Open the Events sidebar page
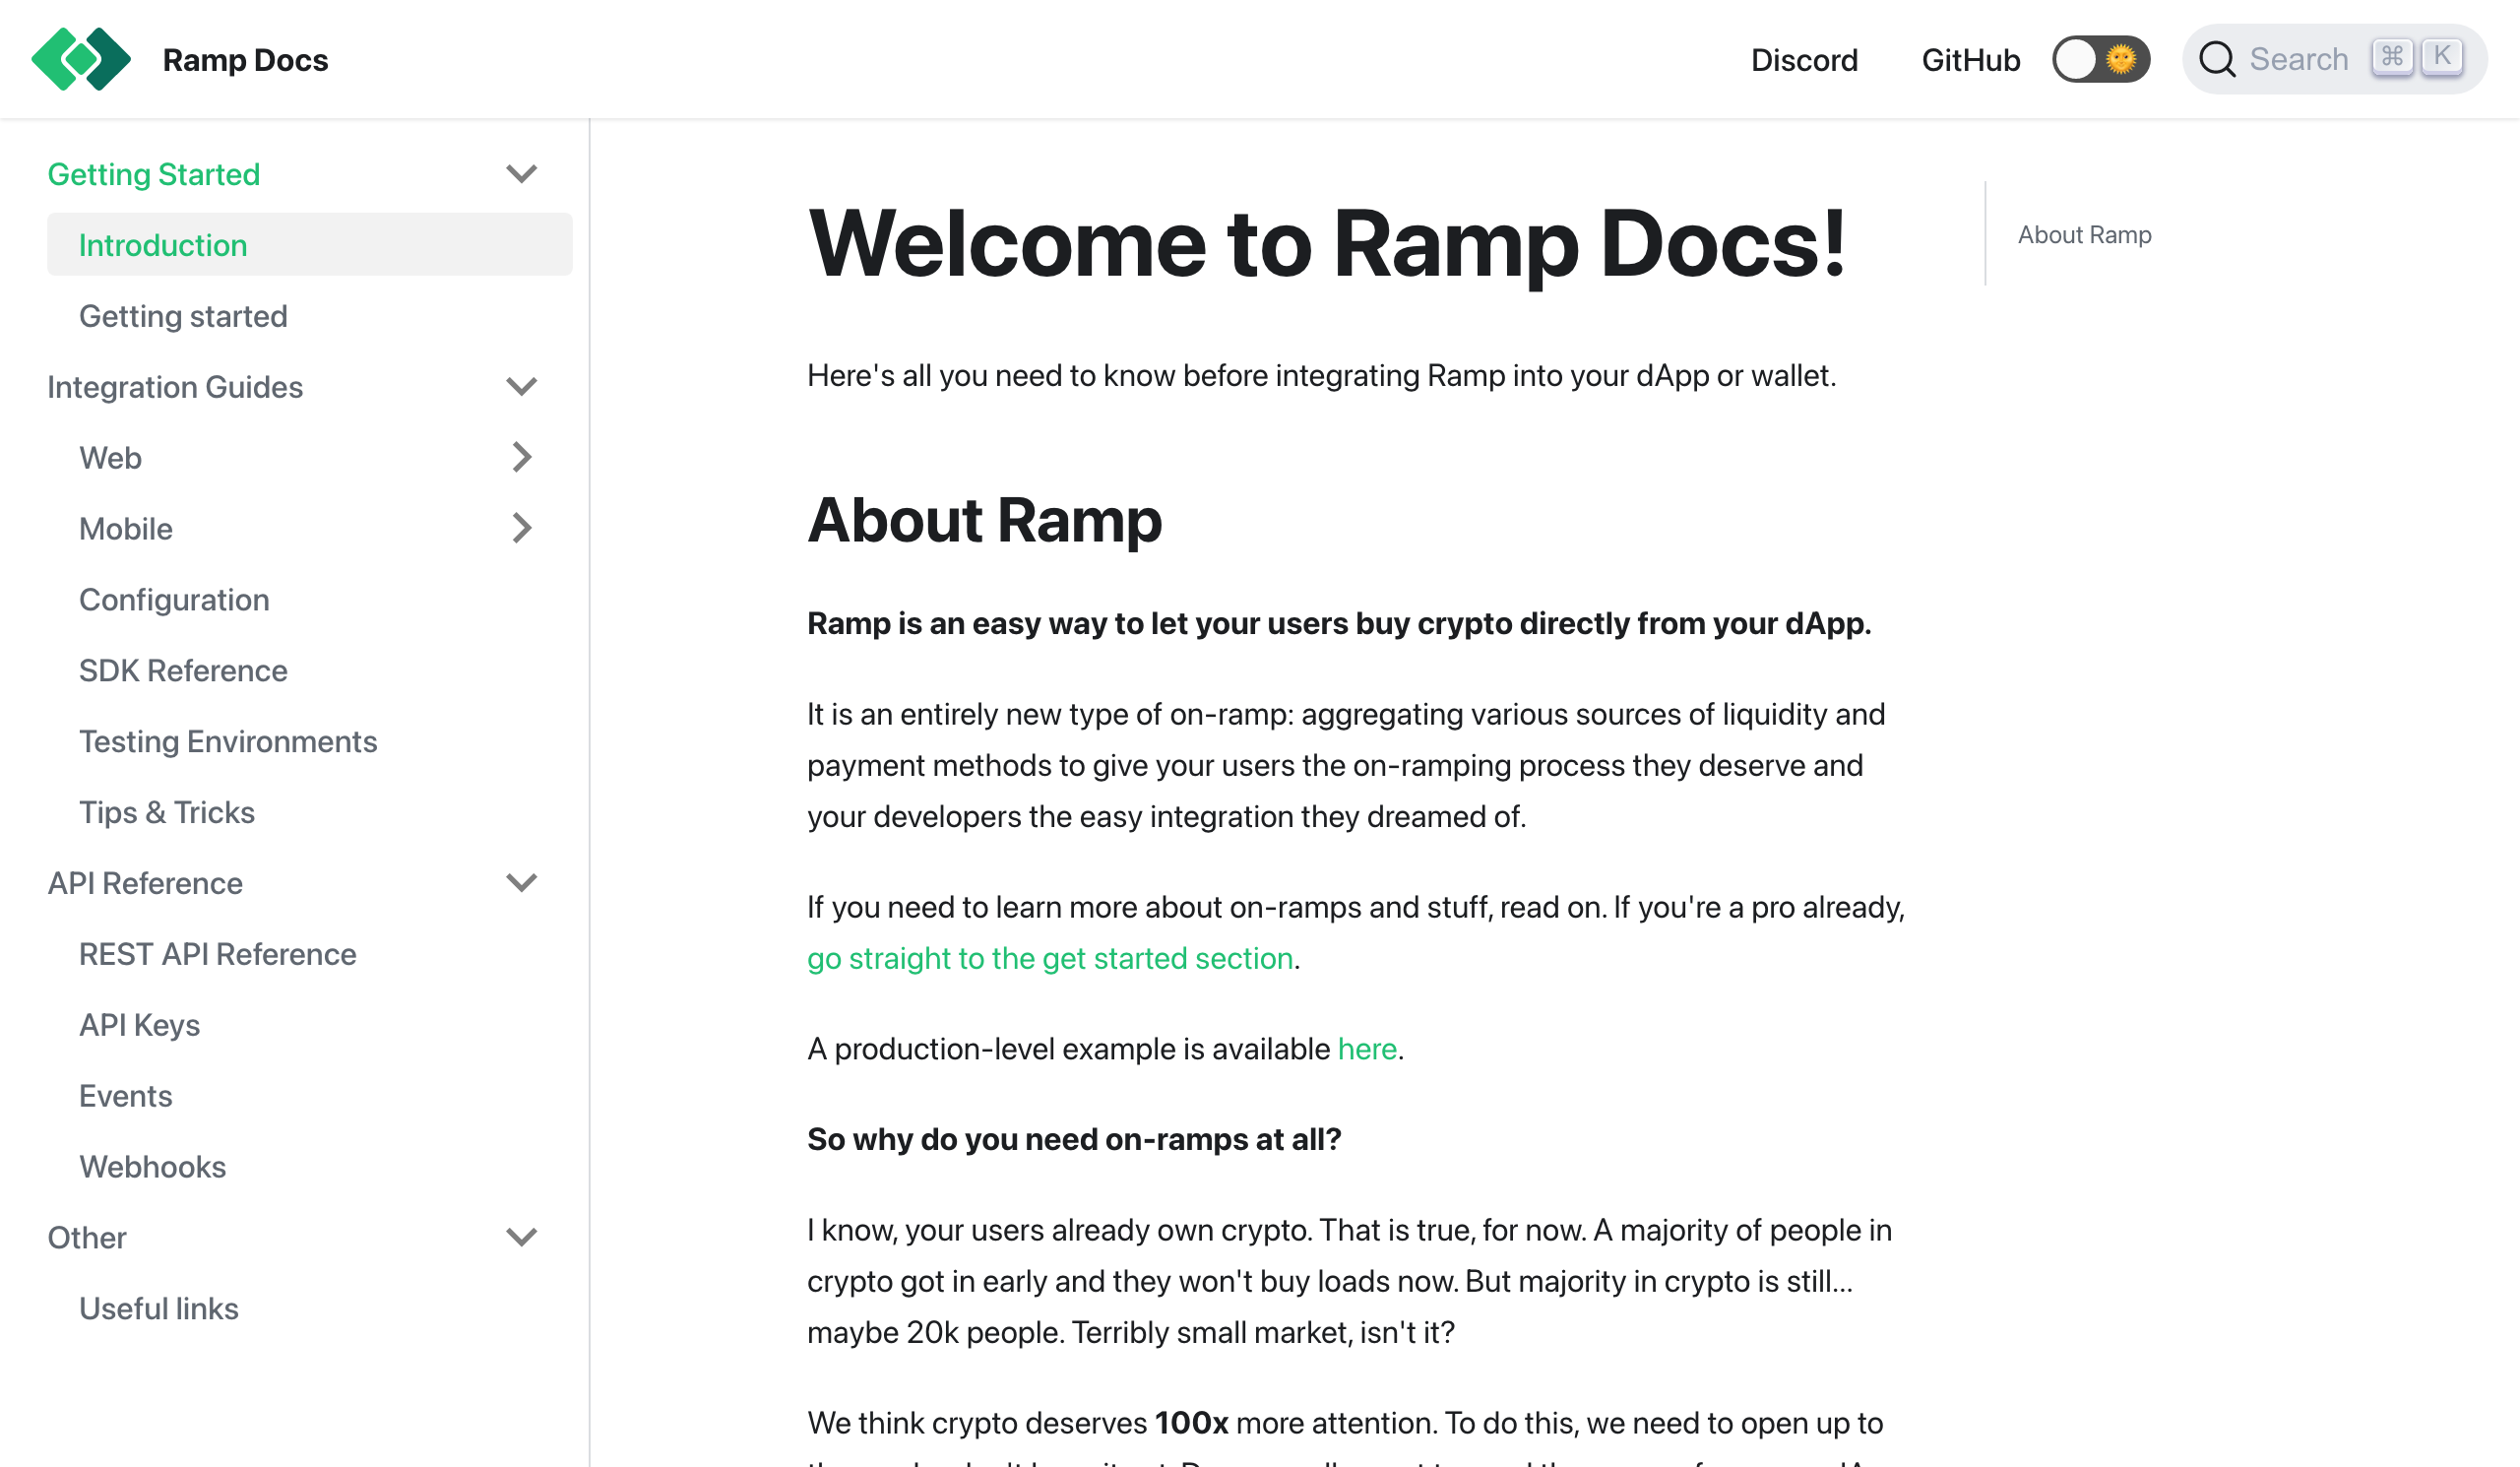The width and height of the screenshot is (2520, 1467). [125, 1096]
